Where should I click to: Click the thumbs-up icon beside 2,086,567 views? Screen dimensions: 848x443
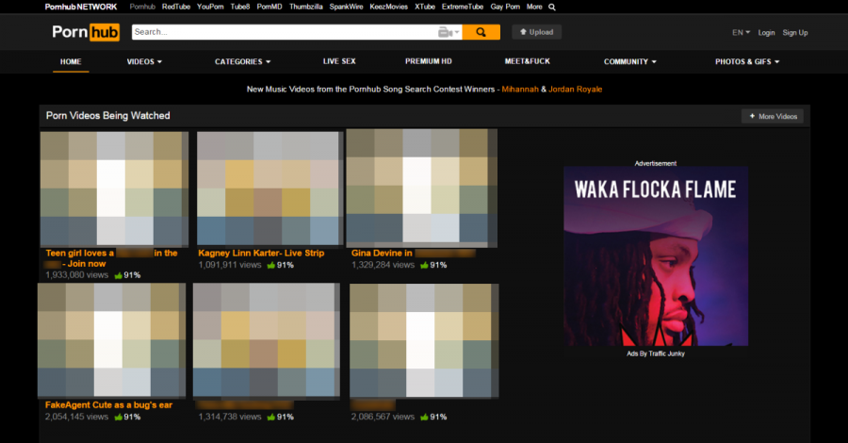424,417
